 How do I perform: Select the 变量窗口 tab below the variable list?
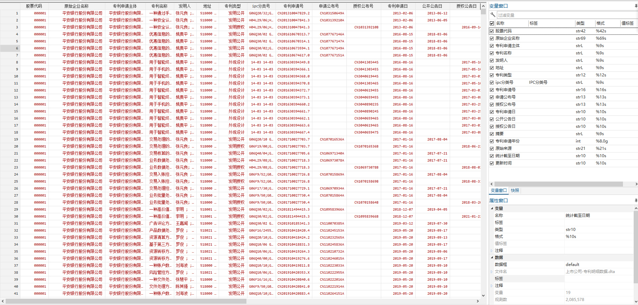pyautogui.click(x=499, y=191)
